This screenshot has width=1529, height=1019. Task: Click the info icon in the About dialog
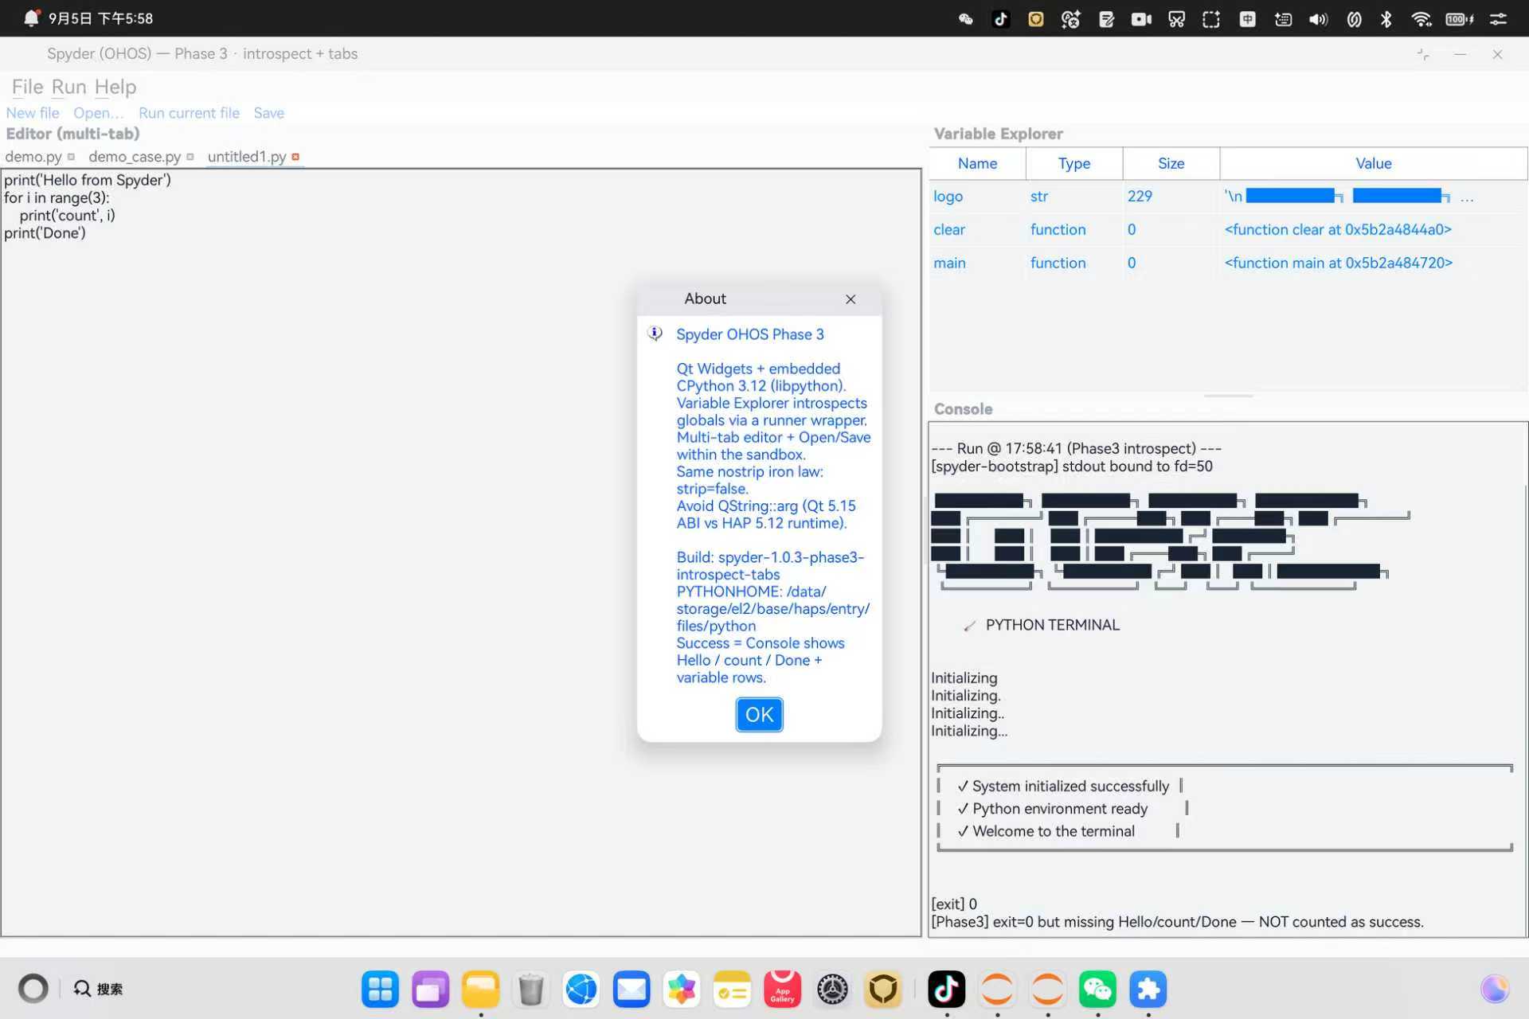[655, 334]
